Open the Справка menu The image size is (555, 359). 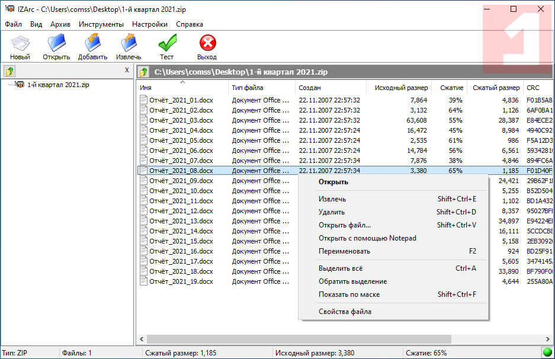(x=190, y=24)
